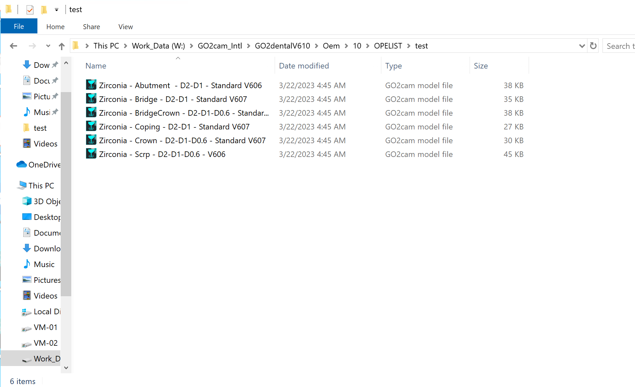Select the 3D Objects cube icon
The height and width of the screenshot is (387, 635).
pos(27,201)
